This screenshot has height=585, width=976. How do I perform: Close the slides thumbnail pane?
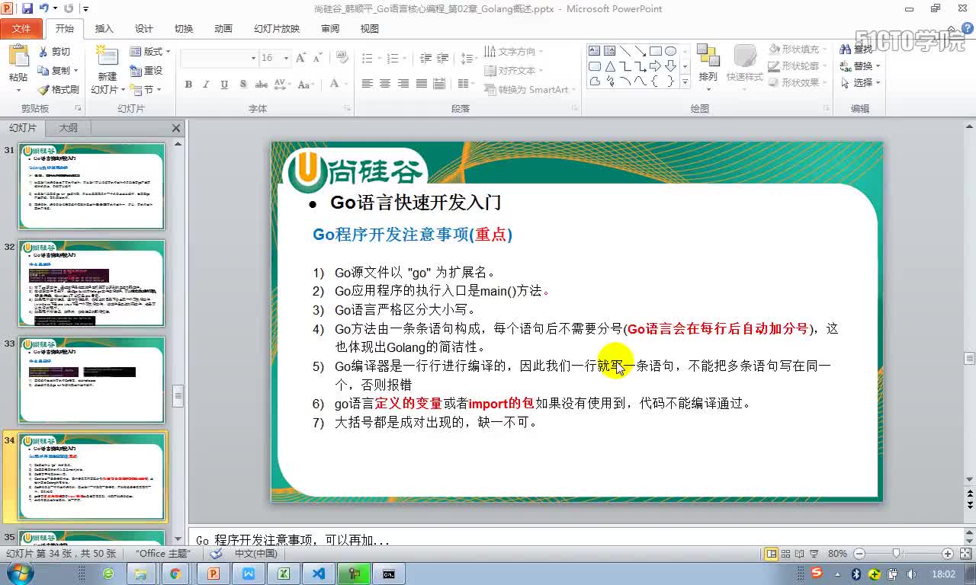tap(176, 128)
